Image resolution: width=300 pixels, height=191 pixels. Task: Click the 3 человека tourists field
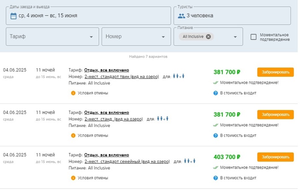tap(232, 16)
